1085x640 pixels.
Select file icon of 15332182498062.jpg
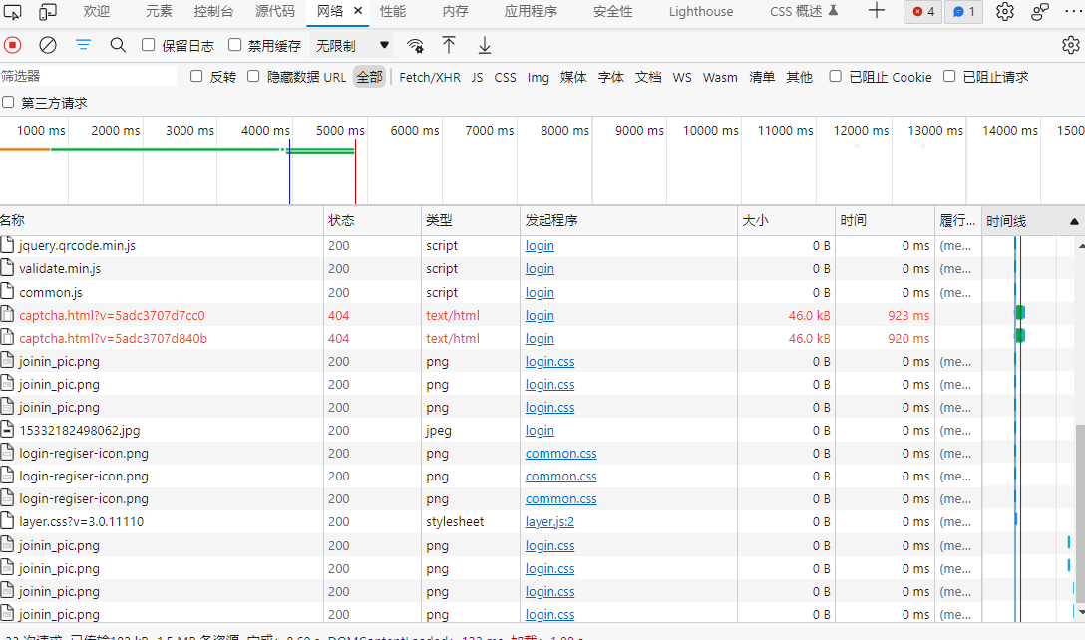pos(8,429)
